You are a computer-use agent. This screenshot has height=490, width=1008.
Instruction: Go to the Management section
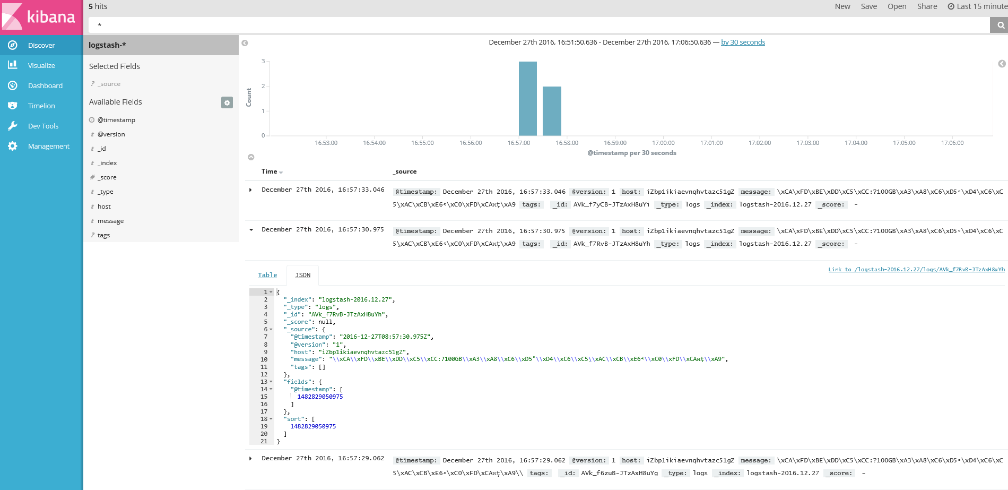[41, 146]
